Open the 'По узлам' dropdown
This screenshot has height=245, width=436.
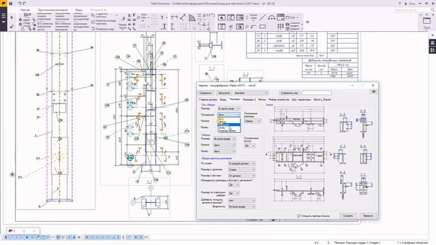242,163
